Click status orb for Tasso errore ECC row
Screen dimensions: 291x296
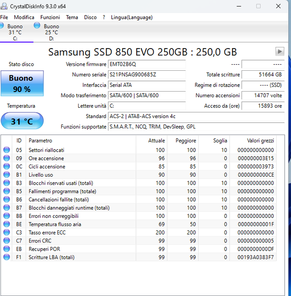[x=6, y=232]
